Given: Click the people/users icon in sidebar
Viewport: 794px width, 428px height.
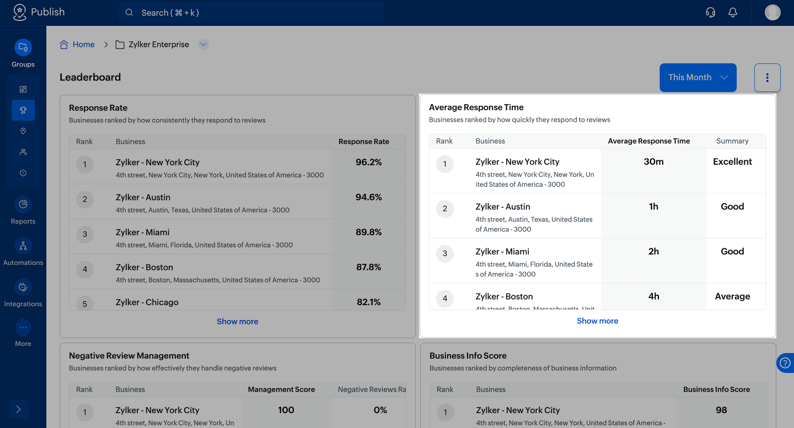Looking at the screenshot, I should point(23,152).
